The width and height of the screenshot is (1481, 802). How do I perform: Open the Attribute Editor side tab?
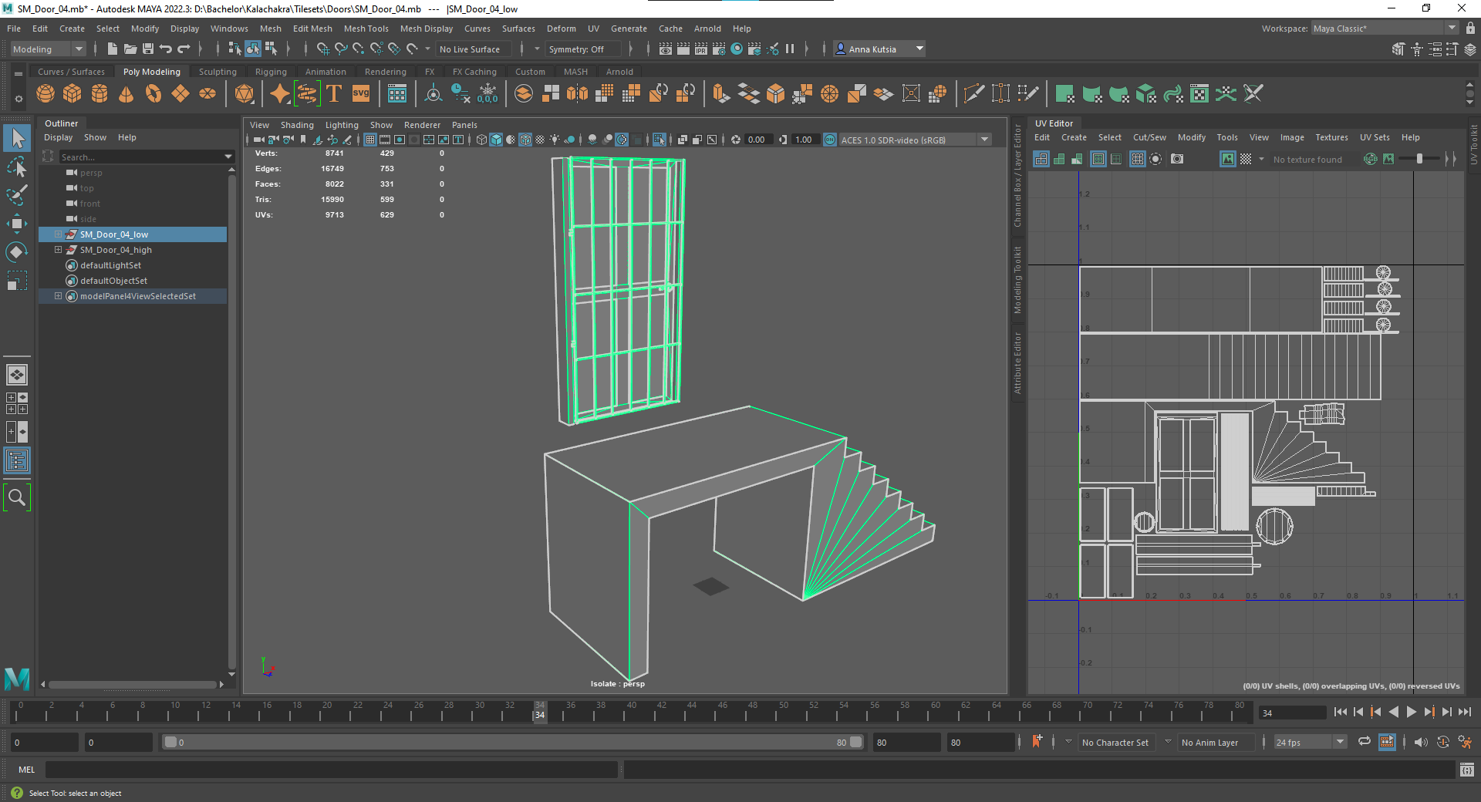click(x=1017, y=363)
